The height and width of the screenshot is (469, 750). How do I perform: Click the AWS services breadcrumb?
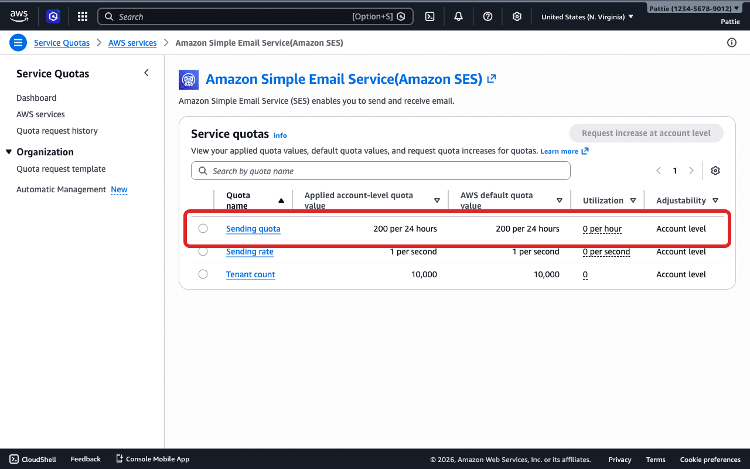pyautogui.click(x=132, y=43)
